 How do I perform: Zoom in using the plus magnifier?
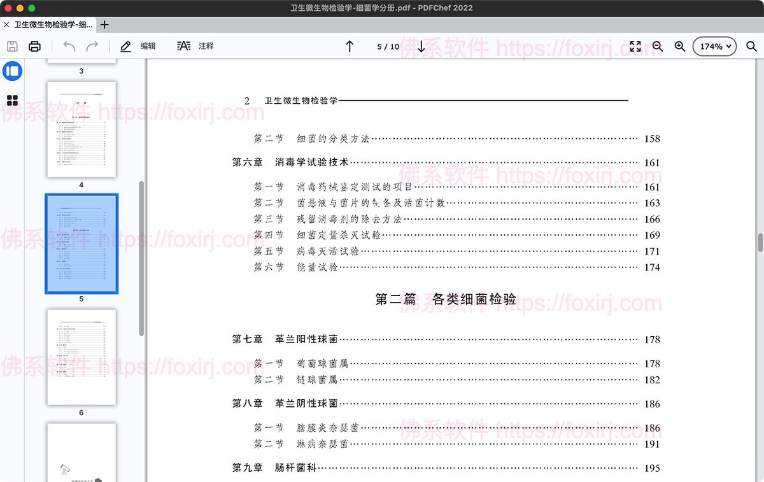point(680,46)
